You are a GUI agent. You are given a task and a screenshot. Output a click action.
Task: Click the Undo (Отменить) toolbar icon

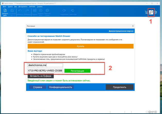(20, 11)
